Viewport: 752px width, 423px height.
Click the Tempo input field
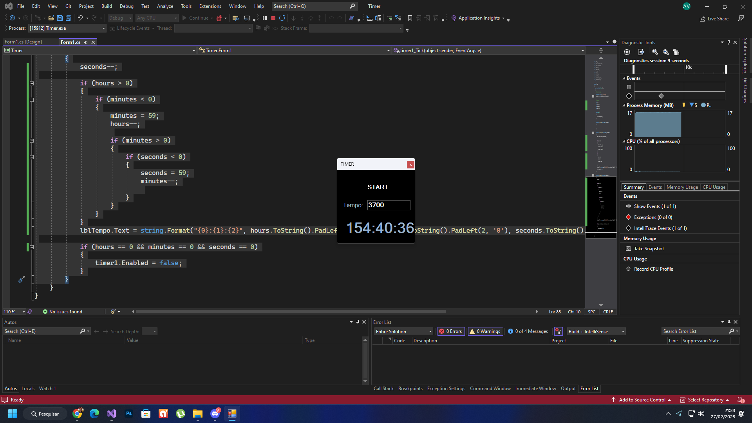click(x=389, y=205)
